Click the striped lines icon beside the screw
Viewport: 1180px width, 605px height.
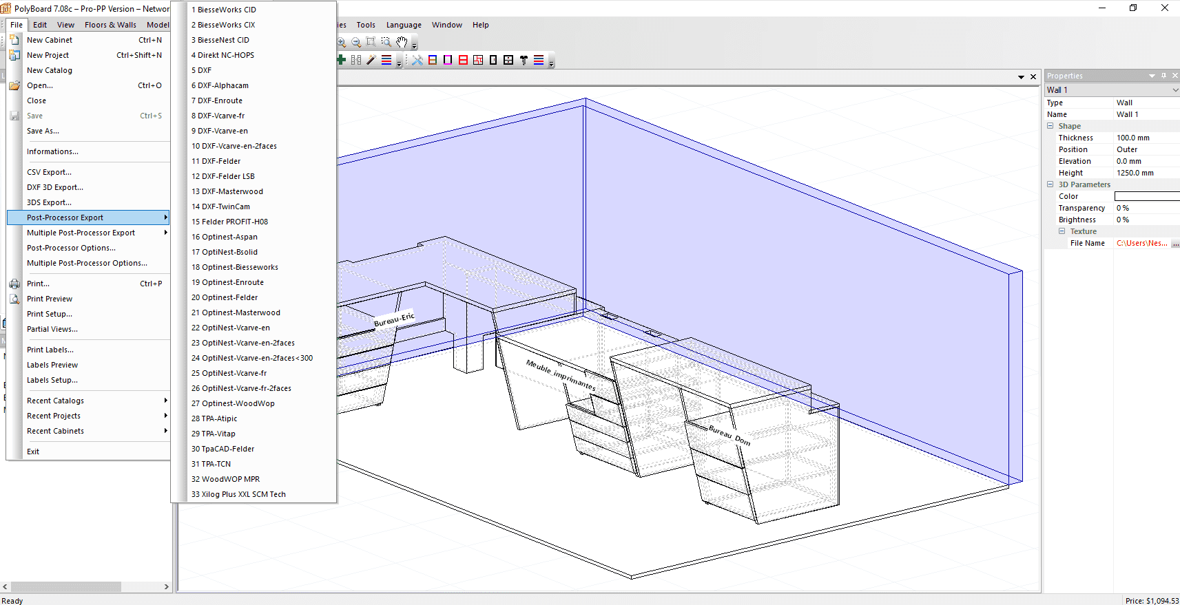539,60
